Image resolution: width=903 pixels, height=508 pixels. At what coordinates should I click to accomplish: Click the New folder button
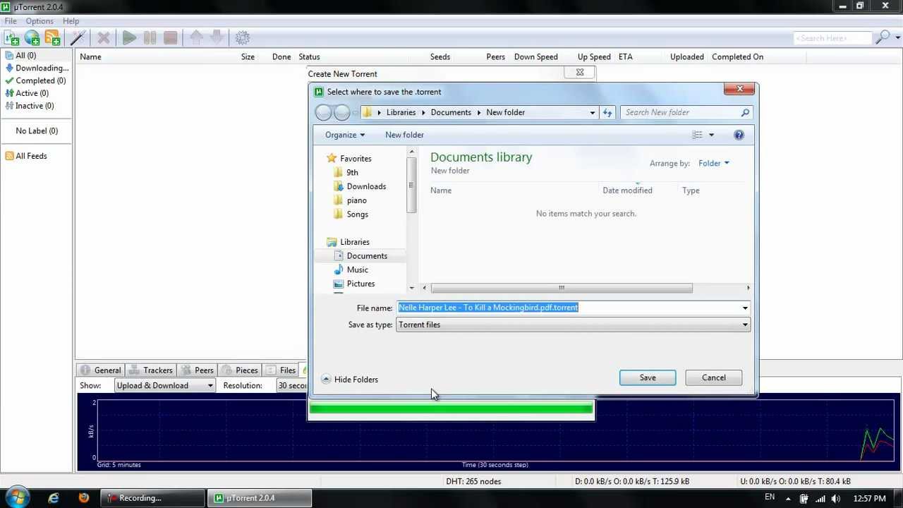pyautogui.click(x=404, y=135)
